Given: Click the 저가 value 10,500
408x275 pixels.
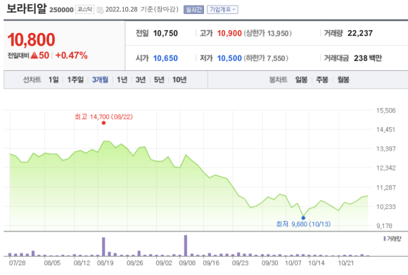Looking at the screenshot, I should [229, 58].
